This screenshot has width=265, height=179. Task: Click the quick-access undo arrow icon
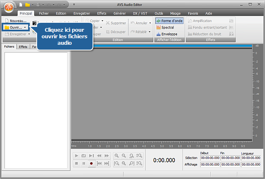[49, 5]
